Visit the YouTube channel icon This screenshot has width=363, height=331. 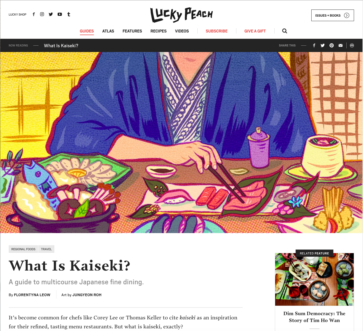click(60, 14)
